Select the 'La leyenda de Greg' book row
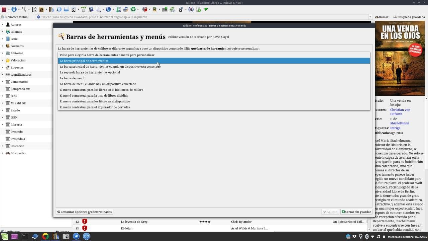The width and height of the screenshot is (428, 241). click(221, 222)
